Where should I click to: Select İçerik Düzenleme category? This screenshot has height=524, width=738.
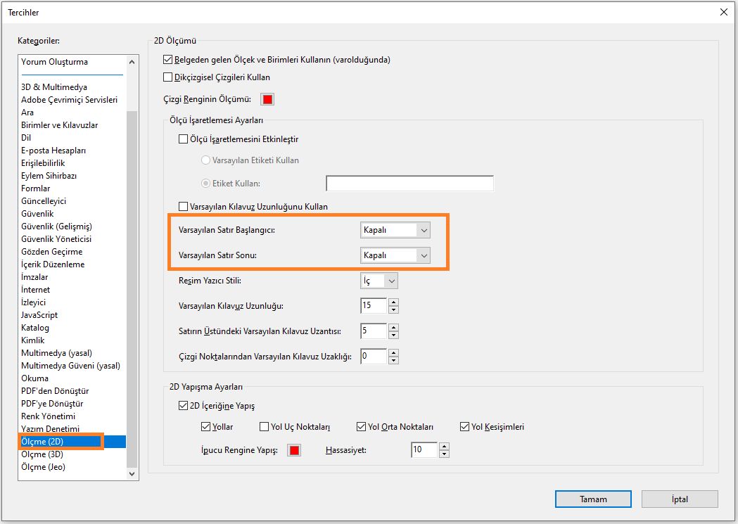53,264
